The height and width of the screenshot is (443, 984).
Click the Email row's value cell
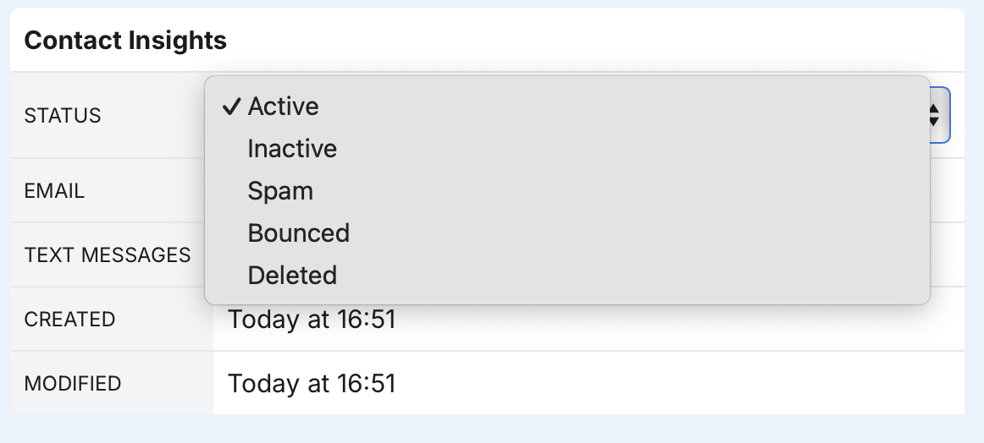coord(947,191)
